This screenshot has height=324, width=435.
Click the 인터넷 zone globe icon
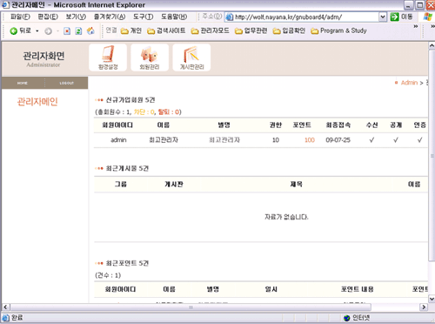[346, 318]
